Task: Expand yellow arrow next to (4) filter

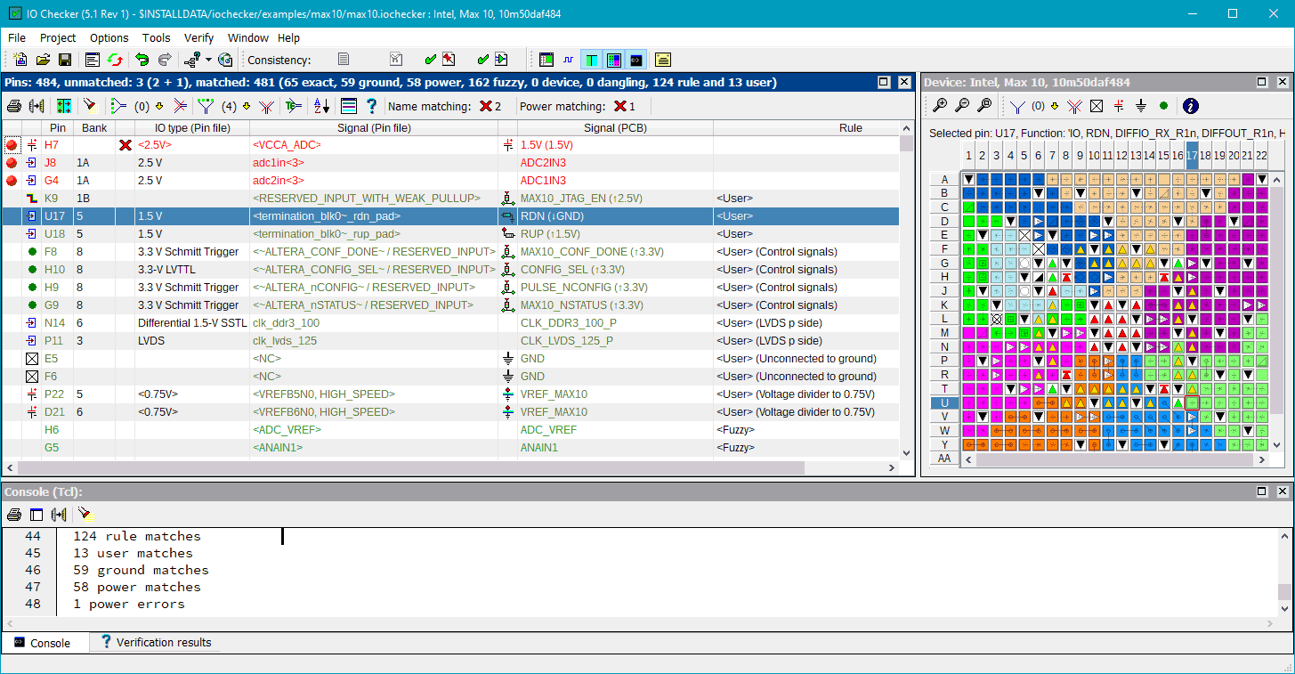Action: pyautogui.click(x=247, y=106)
